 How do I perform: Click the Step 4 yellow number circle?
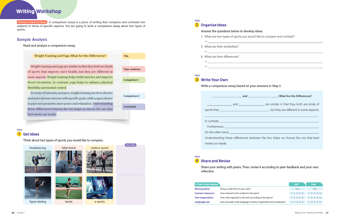[197, 161]
